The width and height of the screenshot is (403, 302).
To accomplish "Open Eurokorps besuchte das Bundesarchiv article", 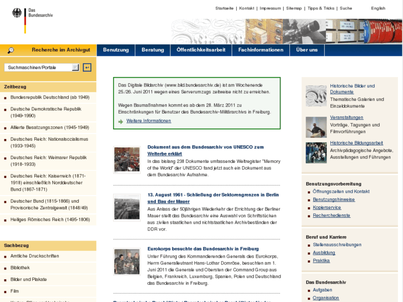I will click(x=203, y=249).
